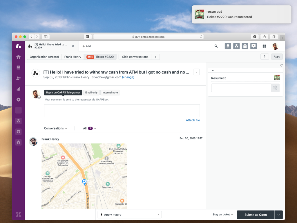
Task: Click the Resurrect calendar icon
Action: (275, 88)
